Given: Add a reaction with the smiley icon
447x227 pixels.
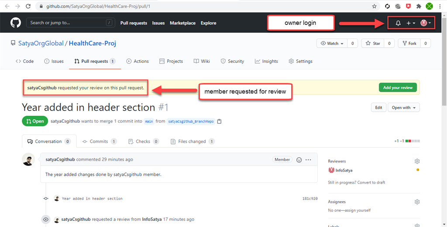Looking at the screenshot, I should (299, 160).
